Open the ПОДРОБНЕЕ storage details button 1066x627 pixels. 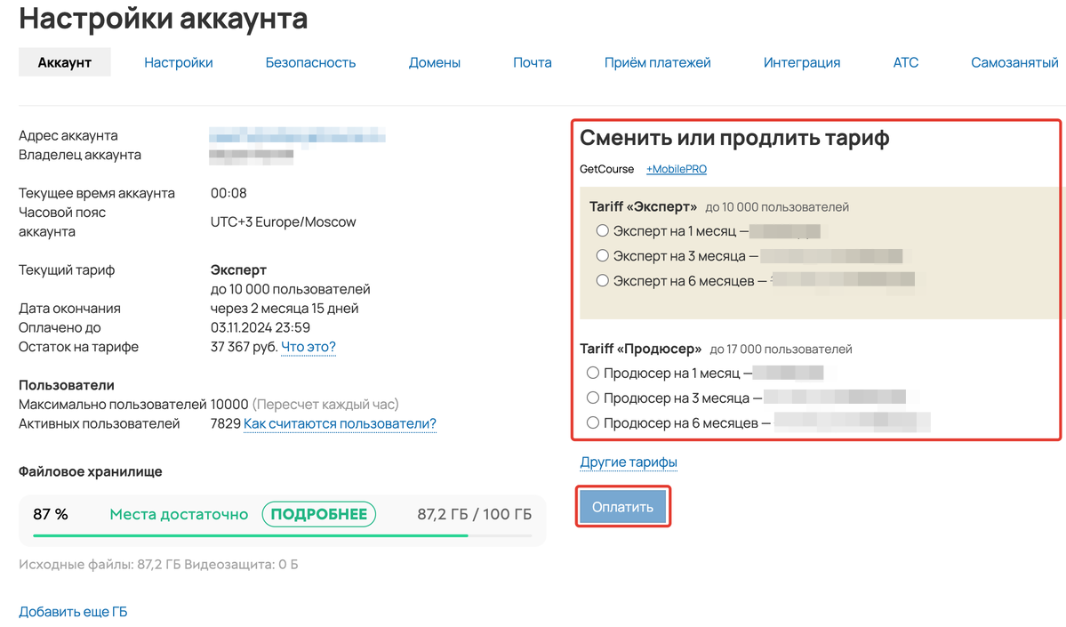coord(318,514)
